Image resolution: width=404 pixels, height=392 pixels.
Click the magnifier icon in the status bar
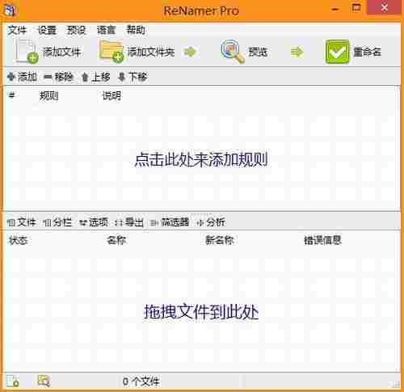point(44,381)
